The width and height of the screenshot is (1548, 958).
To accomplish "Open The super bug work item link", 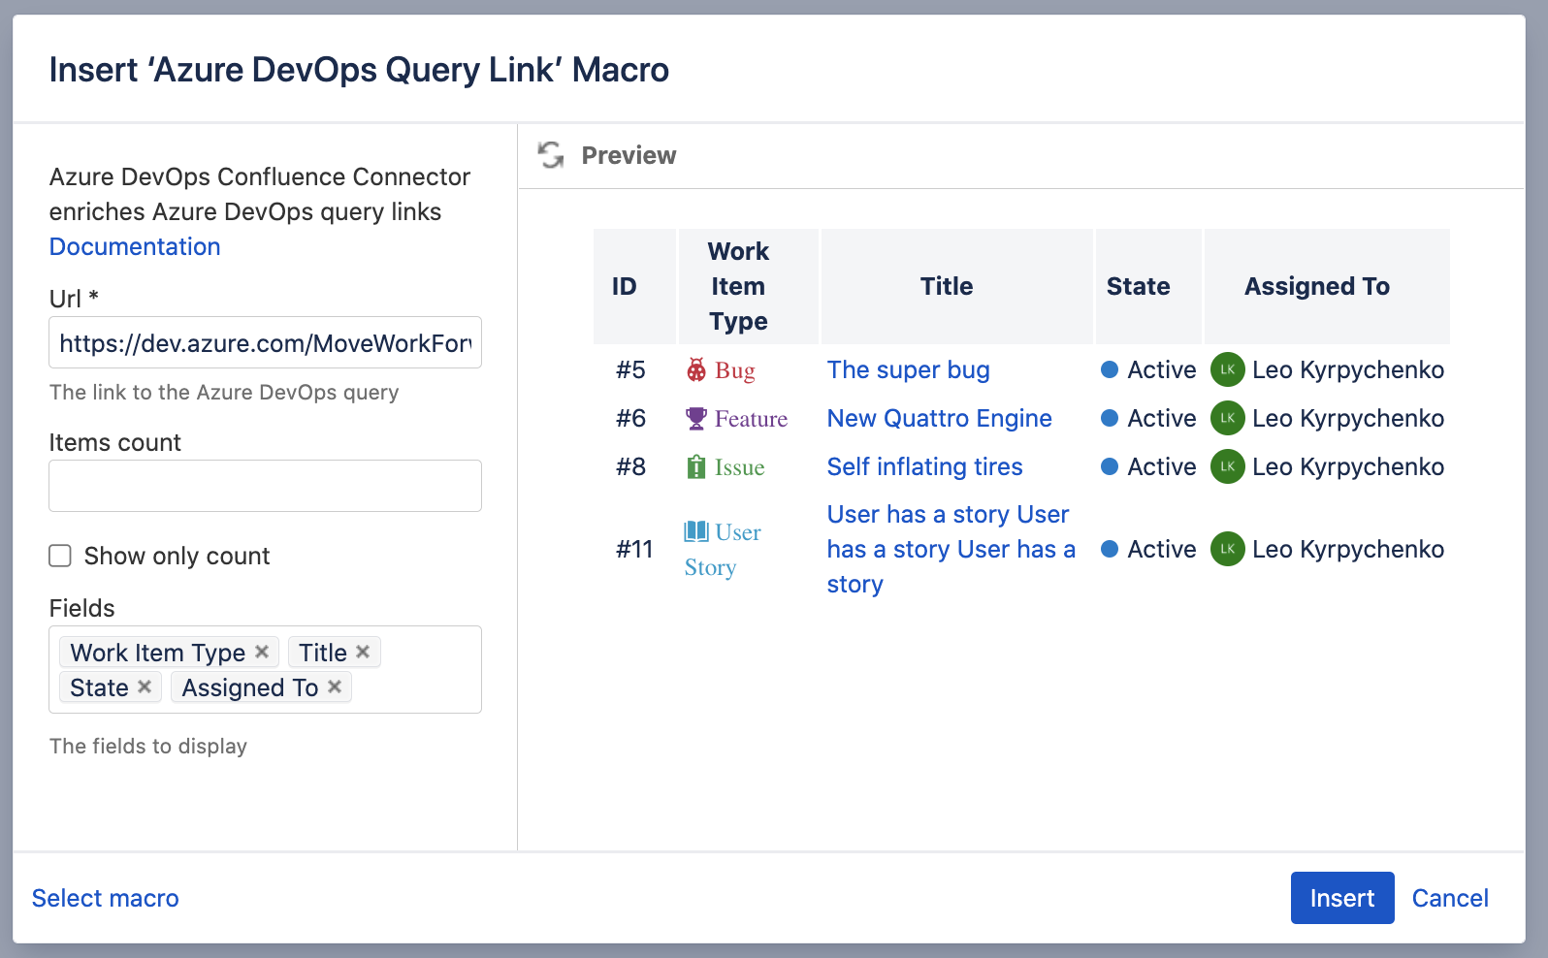I will coord(908,369).
